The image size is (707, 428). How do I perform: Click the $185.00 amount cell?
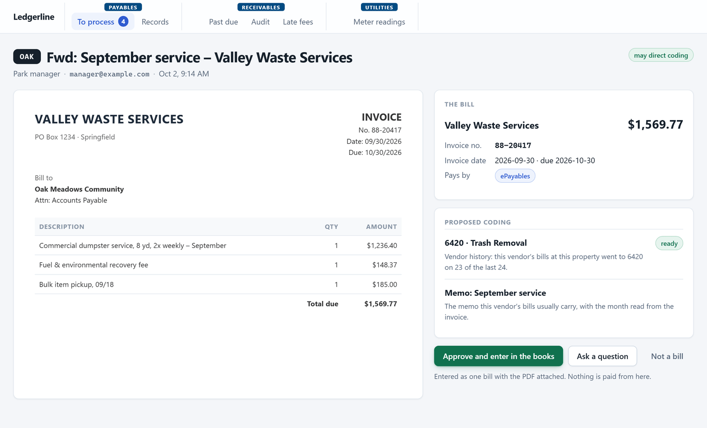(x=385, y=284)
